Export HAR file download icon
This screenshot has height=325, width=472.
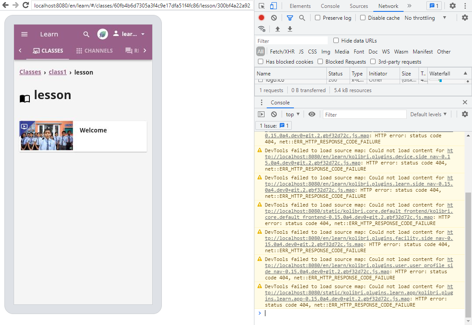click(x=290, y=29)
